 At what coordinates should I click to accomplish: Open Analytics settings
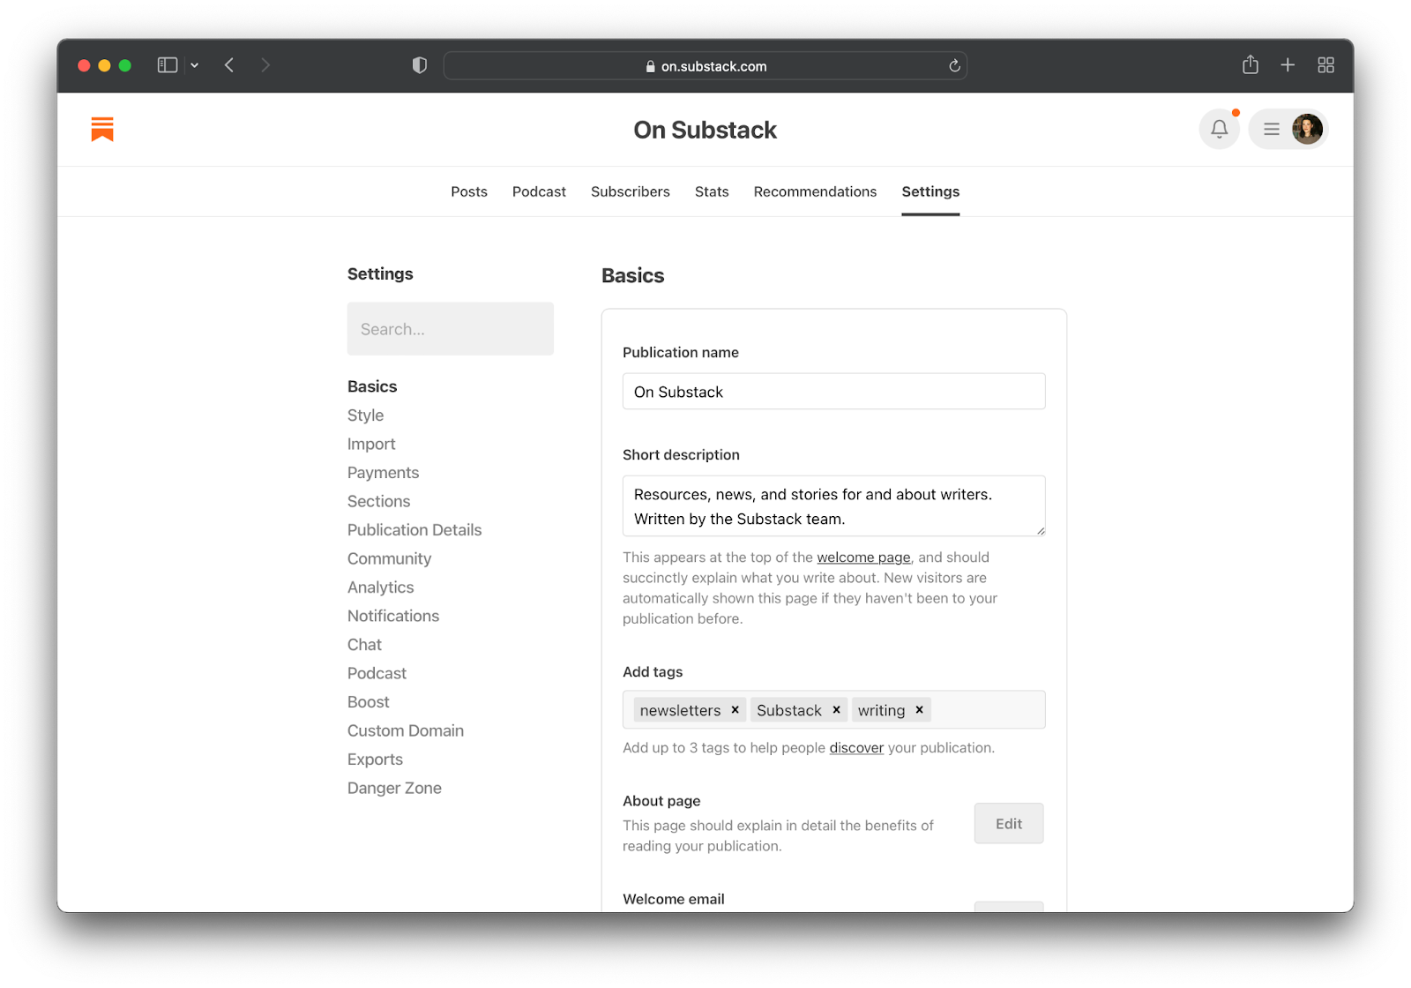click(380, 588)
